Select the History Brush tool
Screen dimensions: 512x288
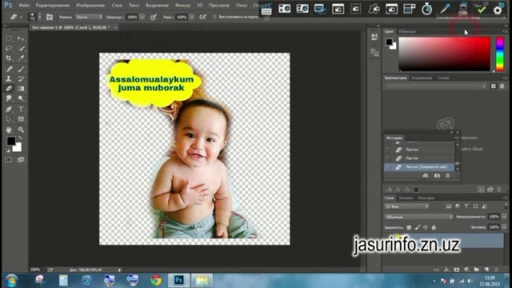tap(21, 78)
